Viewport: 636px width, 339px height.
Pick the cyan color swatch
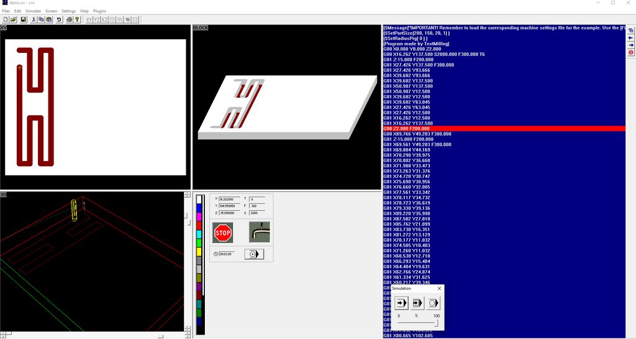[199, 235]
